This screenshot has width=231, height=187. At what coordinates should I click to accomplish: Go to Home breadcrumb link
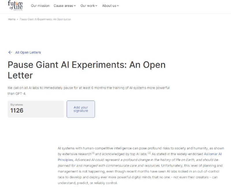coord(12,19)
